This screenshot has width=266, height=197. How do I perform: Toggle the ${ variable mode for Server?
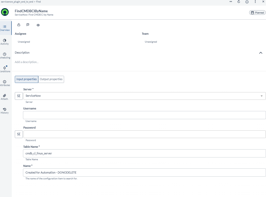click(18, 96)
